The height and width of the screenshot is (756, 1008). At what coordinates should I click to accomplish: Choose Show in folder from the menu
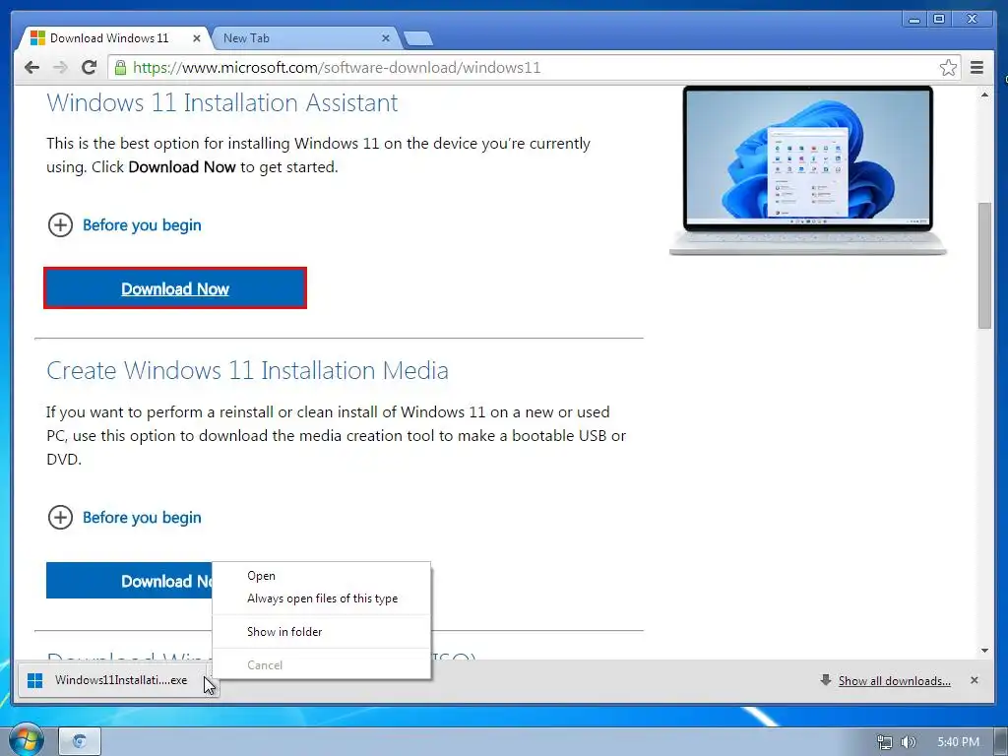322,632
